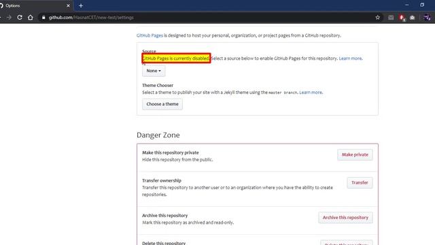Viewport: 435px width, 245px height.
Task: Select the Theme Chooser label
Action: coord(158,85)
